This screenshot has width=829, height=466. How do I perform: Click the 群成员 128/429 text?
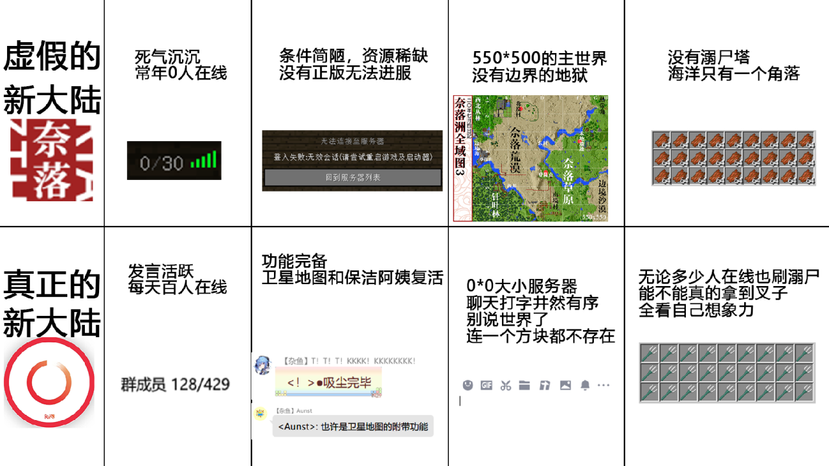(175, 384)
